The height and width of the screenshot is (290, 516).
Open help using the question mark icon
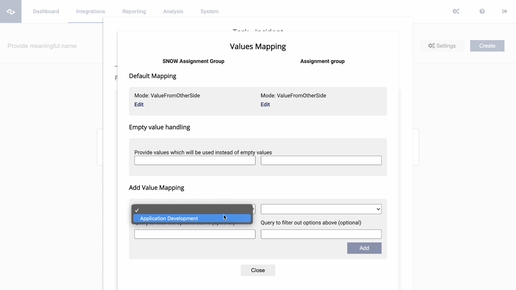coord(482,11)
